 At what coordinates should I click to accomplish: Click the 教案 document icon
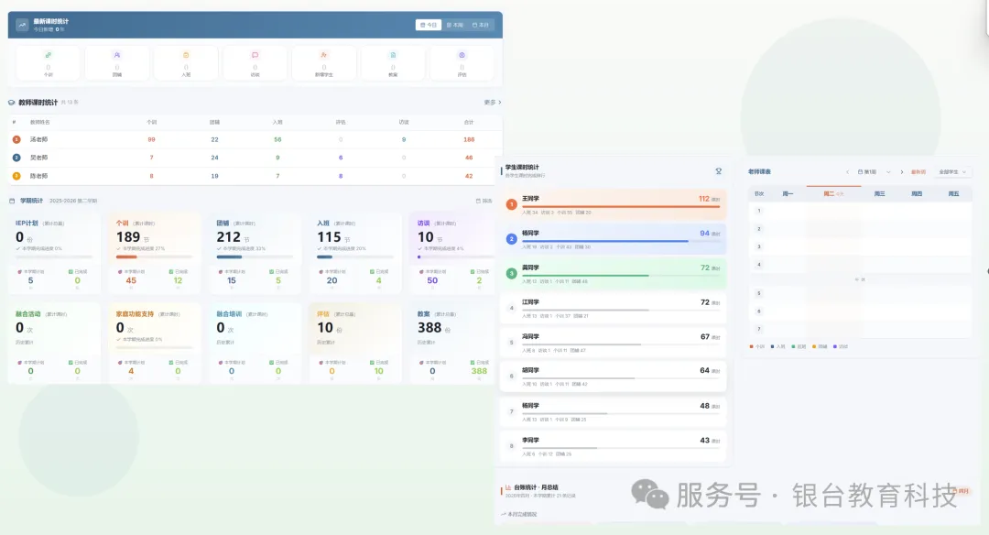pos(393,56)
